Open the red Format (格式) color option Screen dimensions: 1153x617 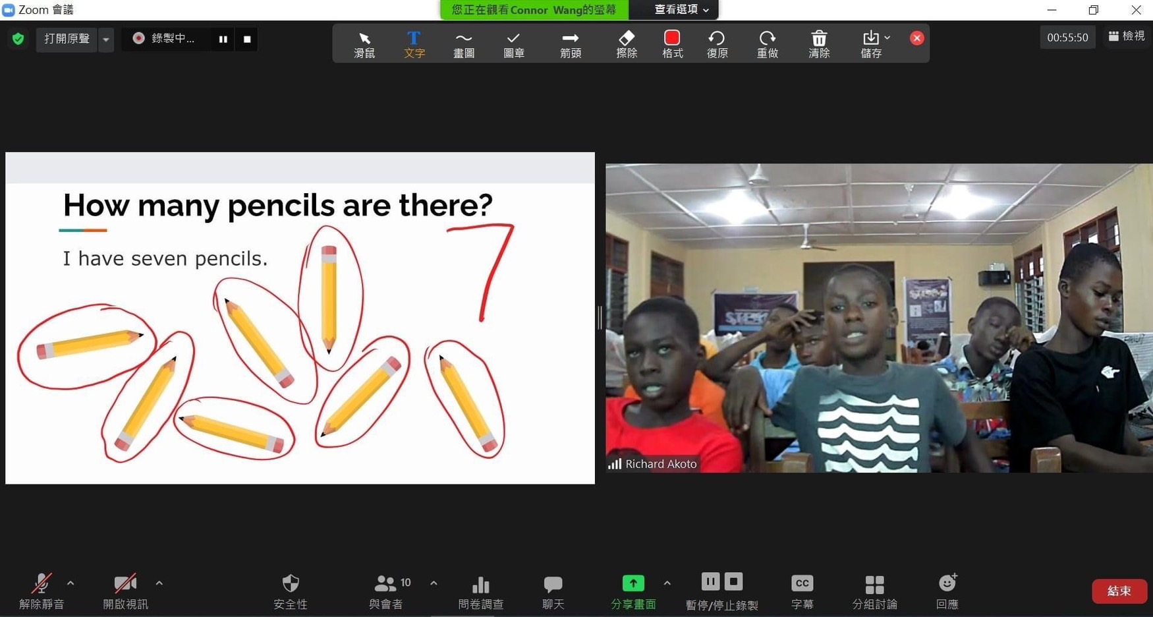pos(672,44)
